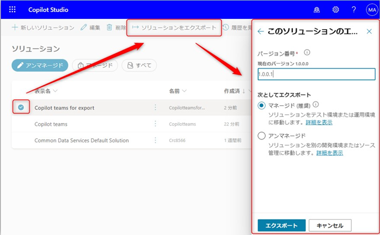Close the export panel with X
Viewport: 380px width, 235px height.
369,31
